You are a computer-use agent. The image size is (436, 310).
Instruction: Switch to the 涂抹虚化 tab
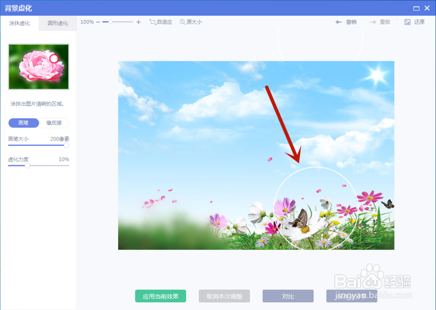point(20,23)
